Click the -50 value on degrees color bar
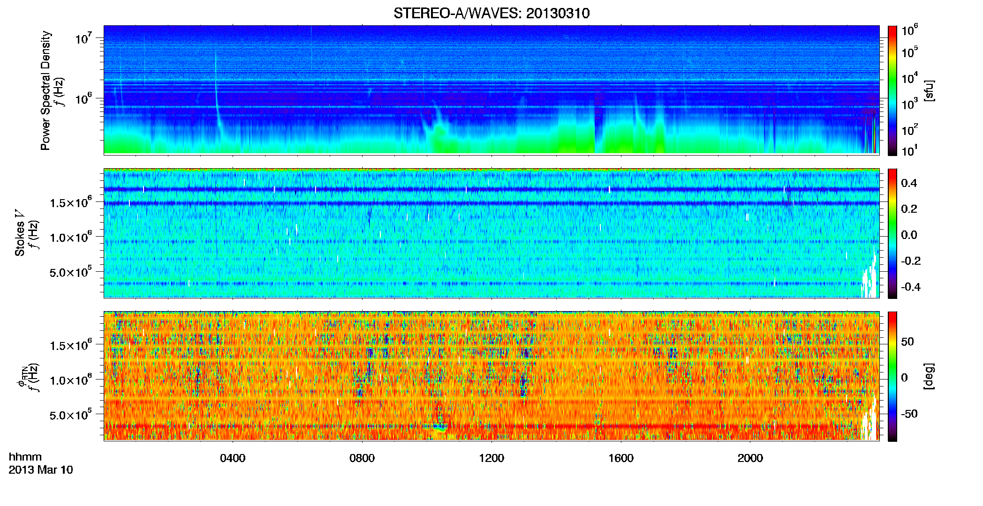The image size is (983, 506). tap(909, 414)
